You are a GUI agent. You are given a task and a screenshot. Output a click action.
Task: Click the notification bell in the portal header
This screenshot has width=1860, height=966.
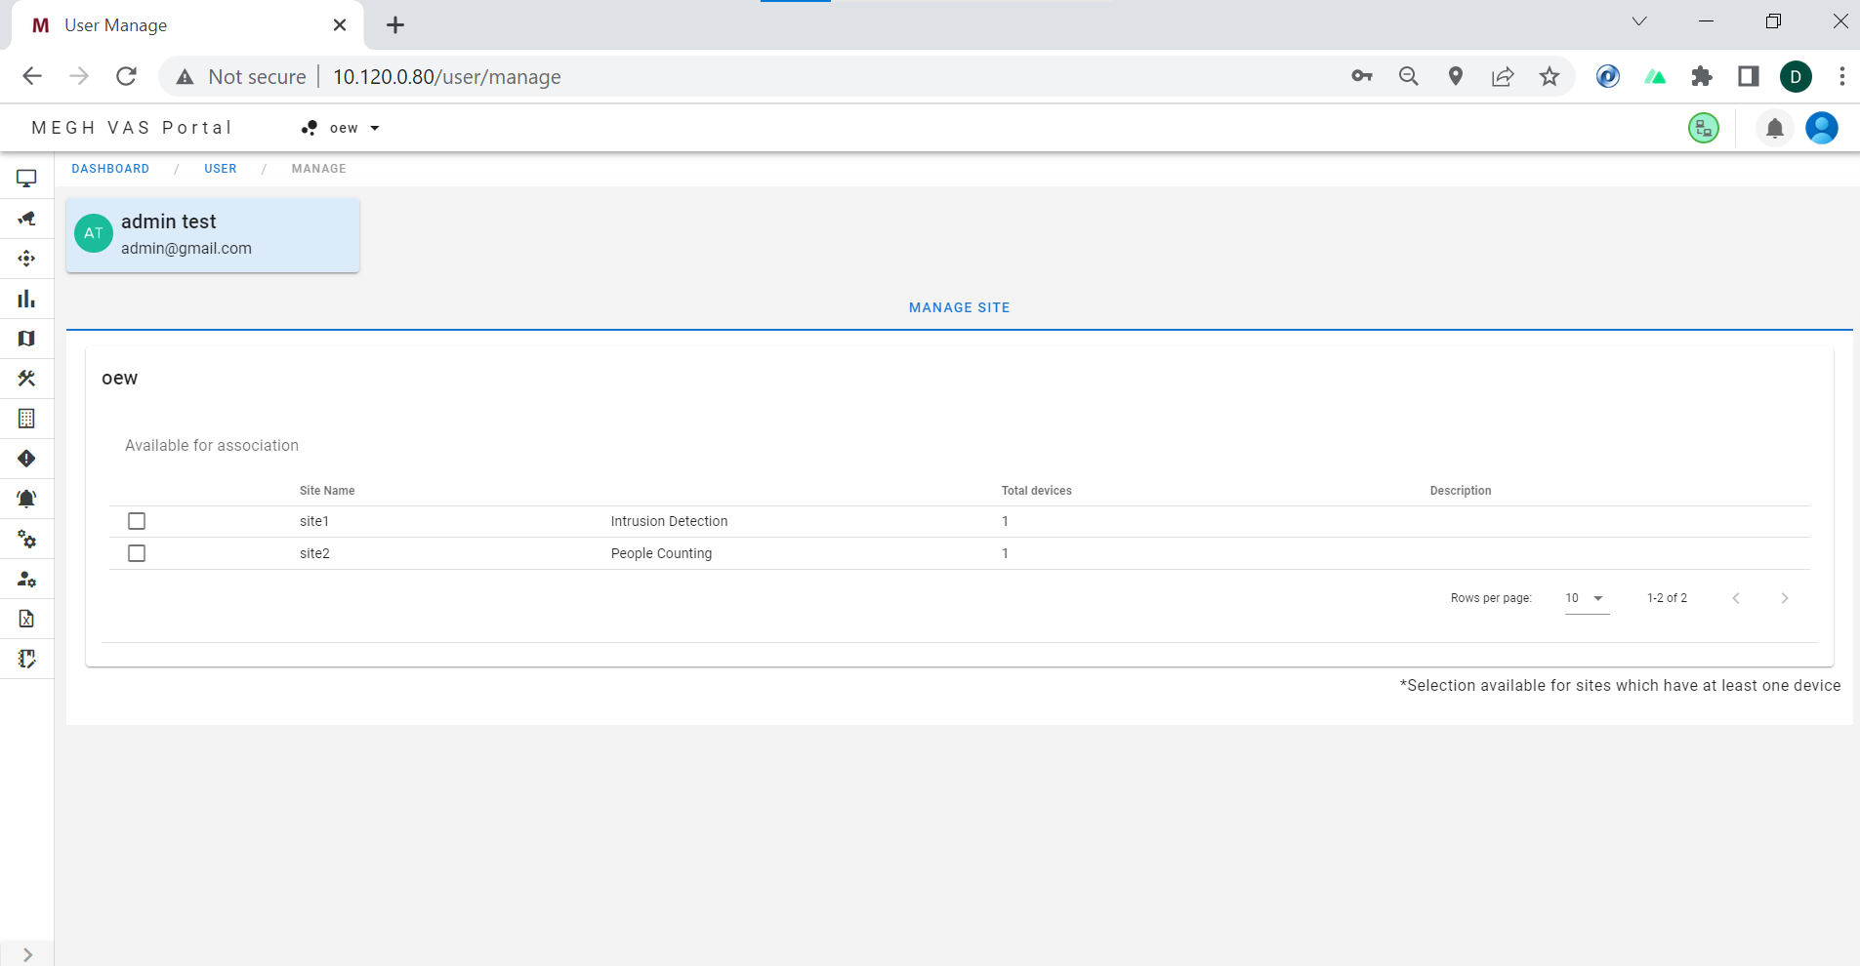1774,128
